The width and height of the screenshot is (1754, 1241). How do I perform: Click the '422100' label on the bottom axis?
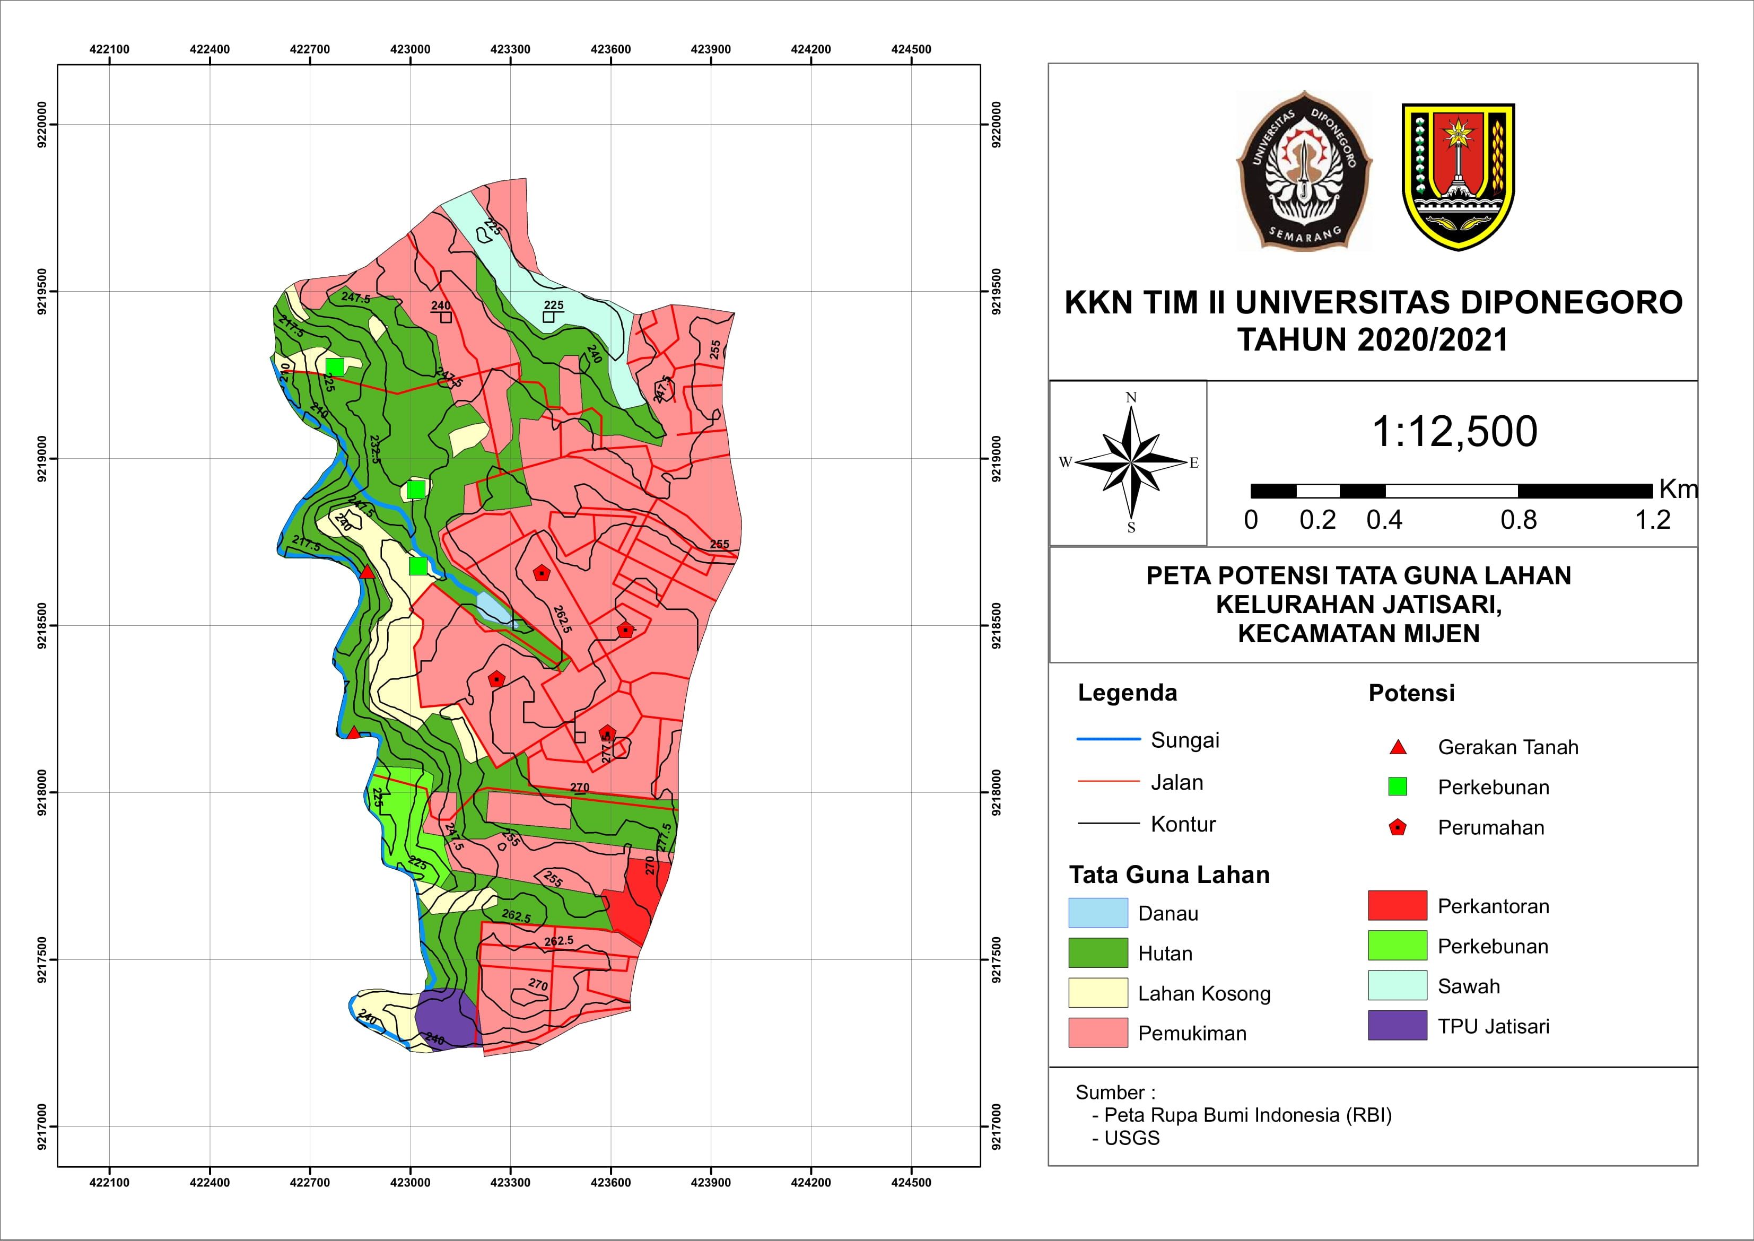109,1182
